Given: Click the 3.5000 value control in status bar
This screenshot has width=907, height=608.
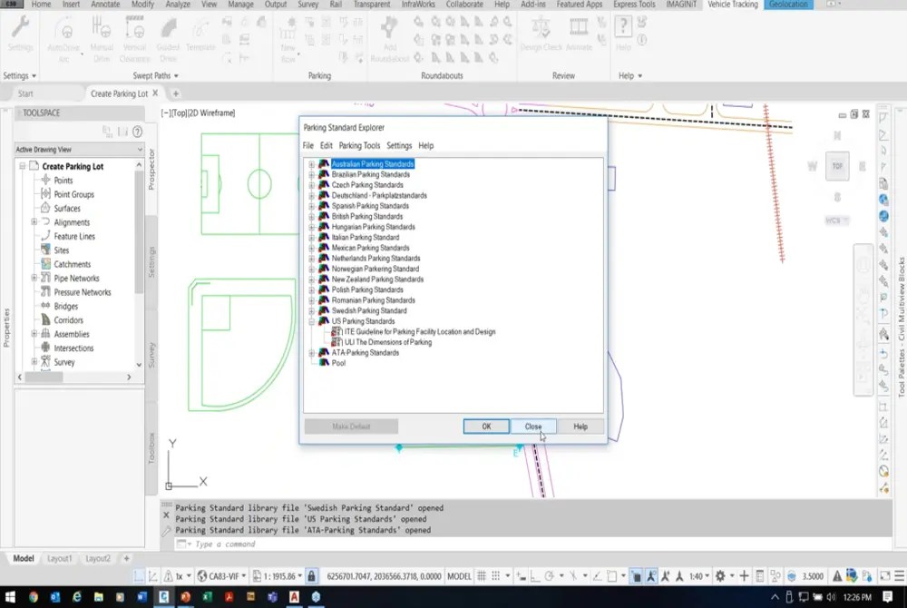Looking at the screenshot, I should pyautogui.click(x=812, y=575).
